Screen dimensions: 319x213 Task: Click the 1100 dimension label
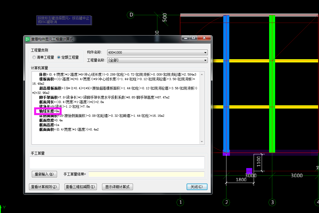259,161
